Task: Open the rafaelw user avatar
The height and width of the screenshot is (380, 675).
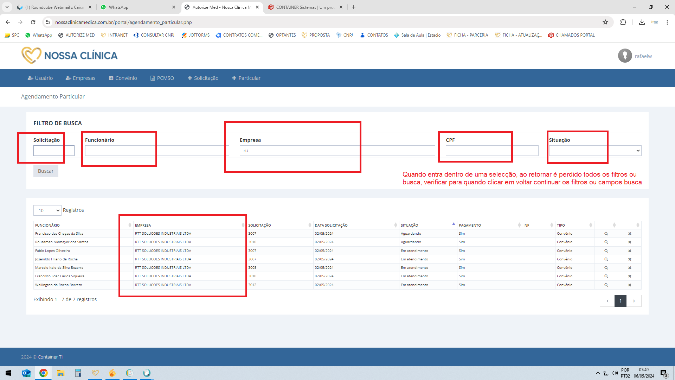Action: 625,56
